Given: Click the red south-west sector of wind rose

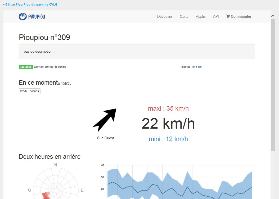Looking at the screenshot, I should click(x=47, y=195).
